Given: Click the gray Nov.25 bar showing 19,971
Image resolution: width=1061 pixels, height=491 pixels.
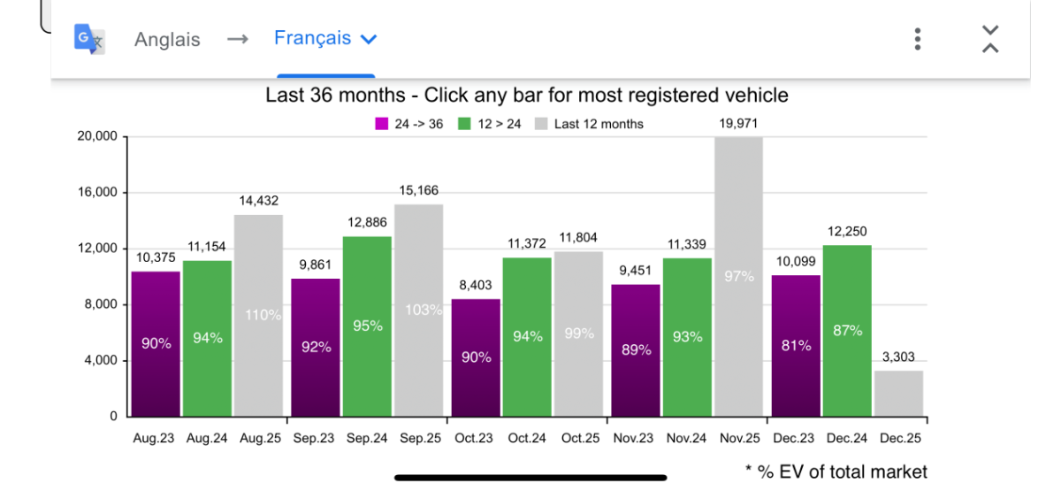Looking at the screenshot, I should click(x=738, y=276).
